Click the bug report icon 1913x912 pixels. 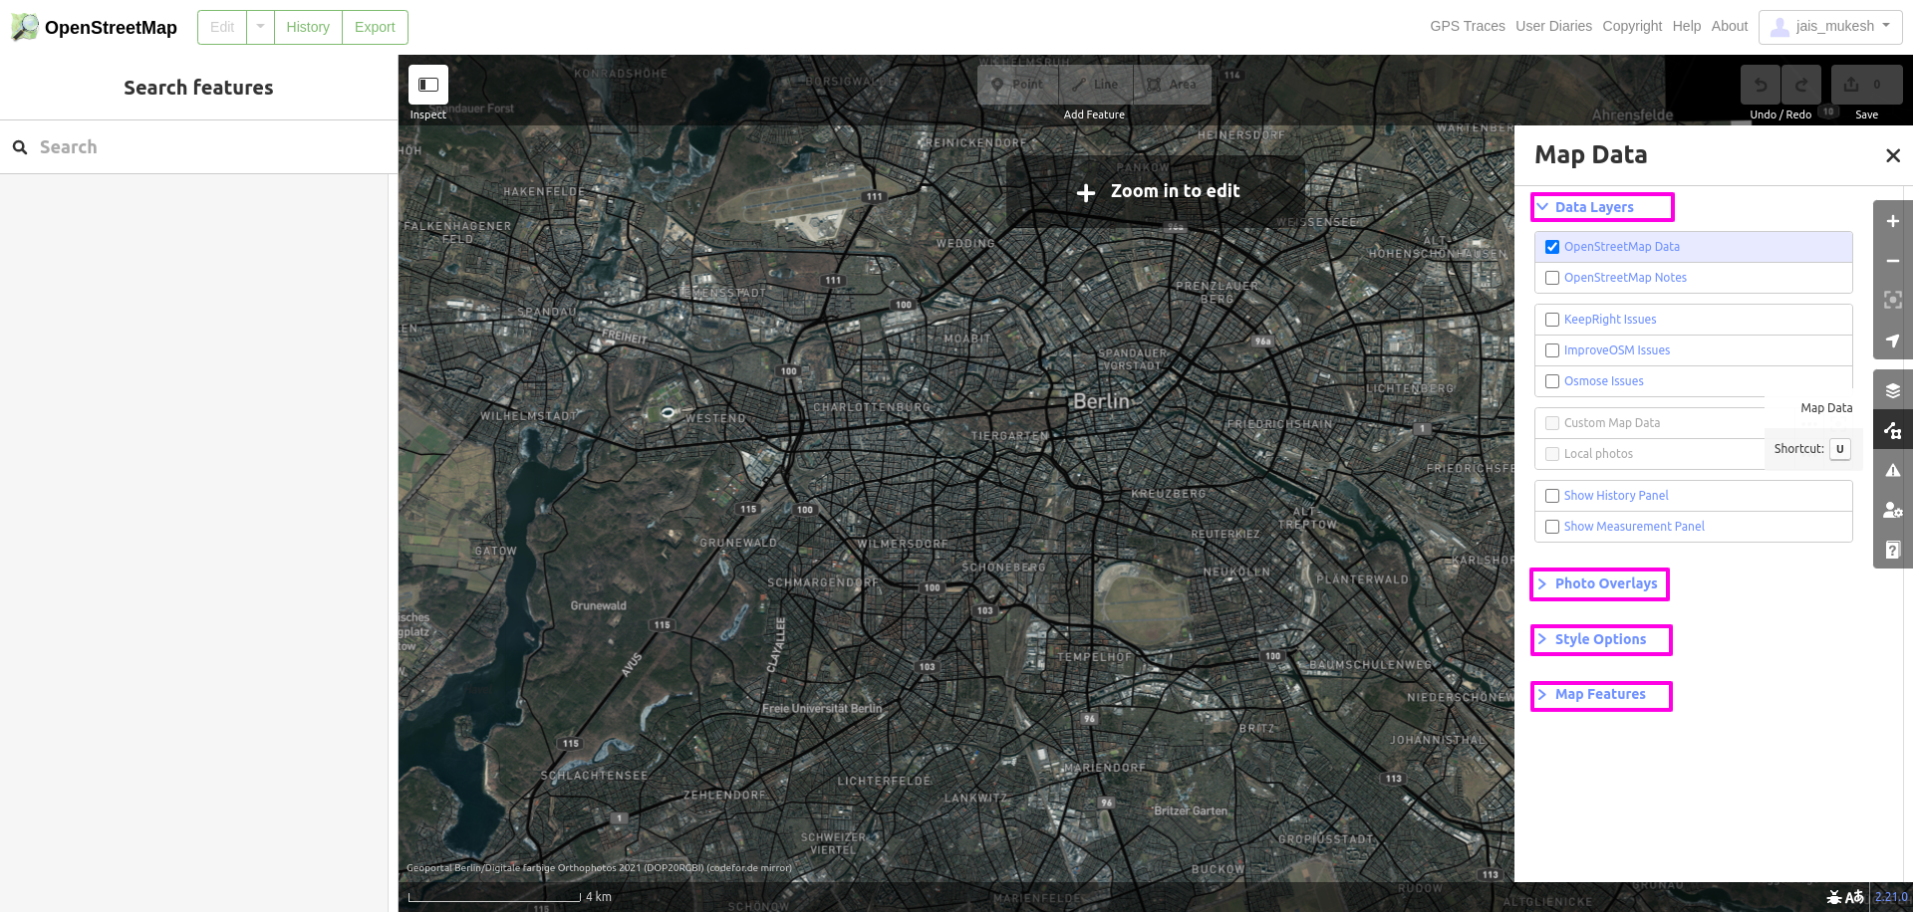[x=1834, y=897]
